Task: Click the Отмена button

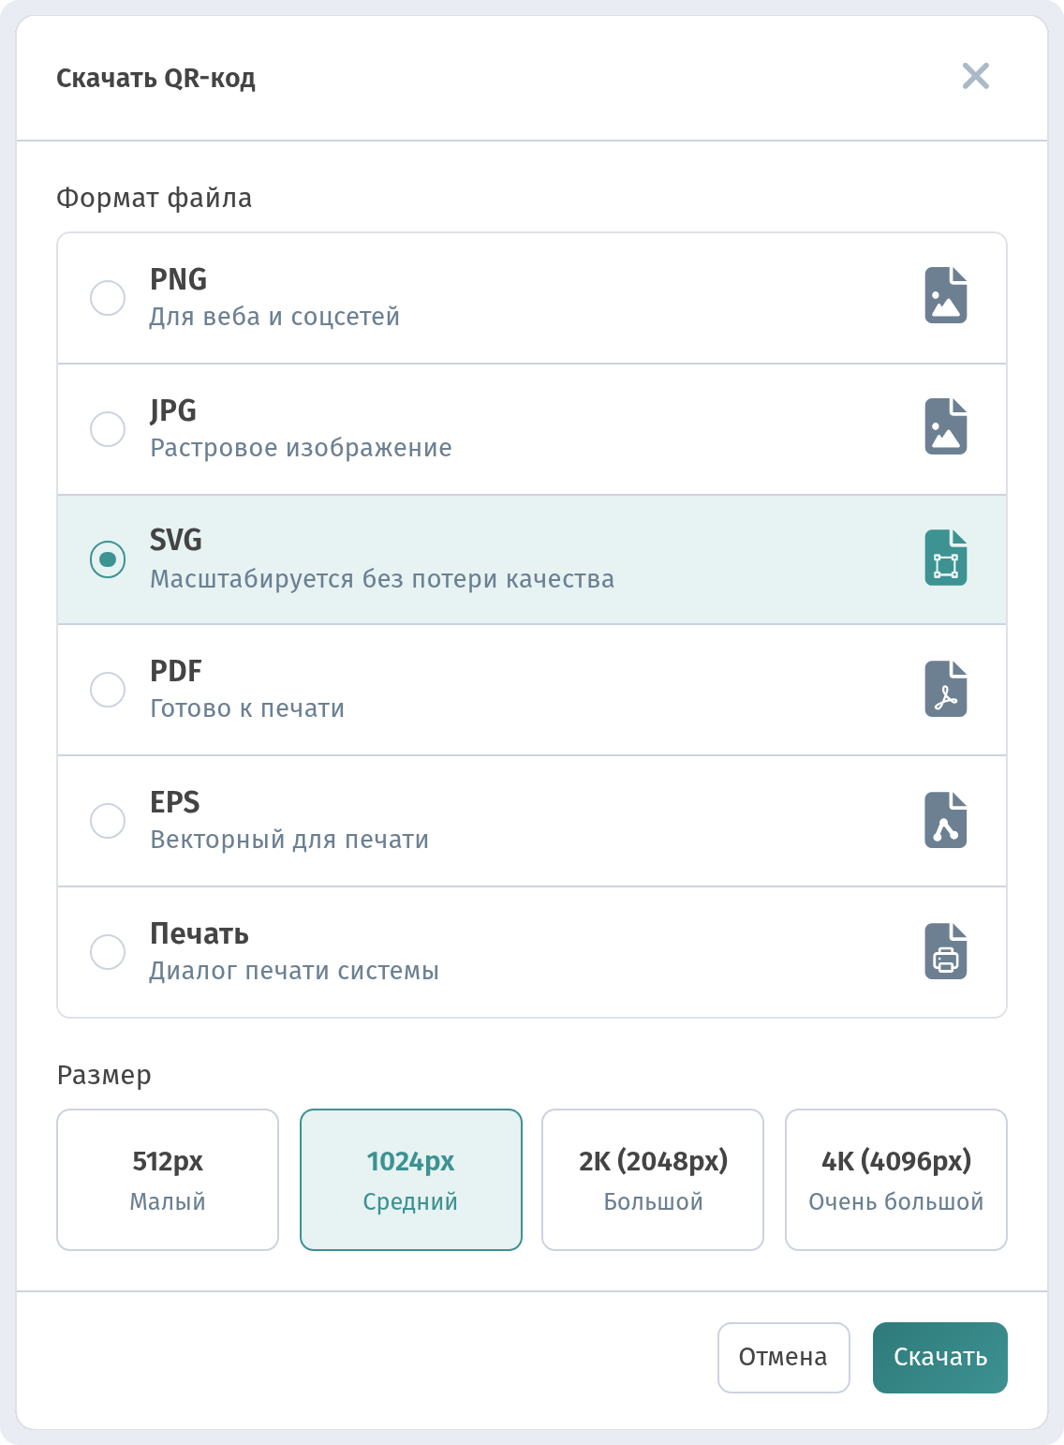Action: point(784,1358)
